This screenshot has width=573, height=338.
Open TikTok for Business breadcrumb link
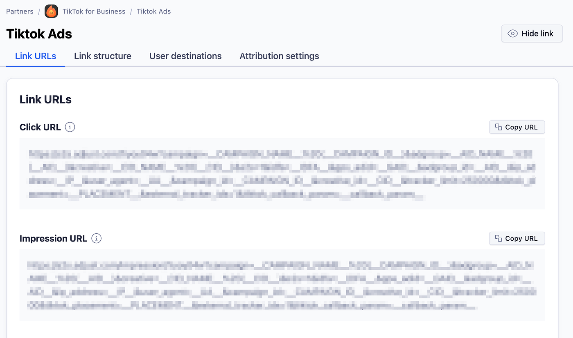pyautogui.click(x=94, y=11)
